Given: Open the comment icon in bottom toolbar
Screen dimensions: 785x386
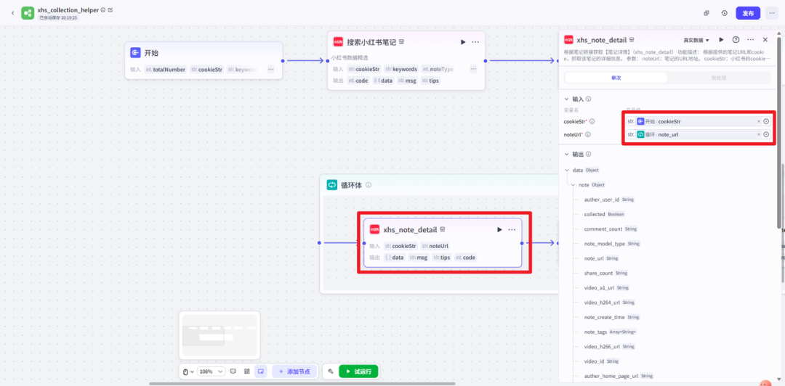Looking at the screenshot, I should pyautogui.click(x=233, y=371).
